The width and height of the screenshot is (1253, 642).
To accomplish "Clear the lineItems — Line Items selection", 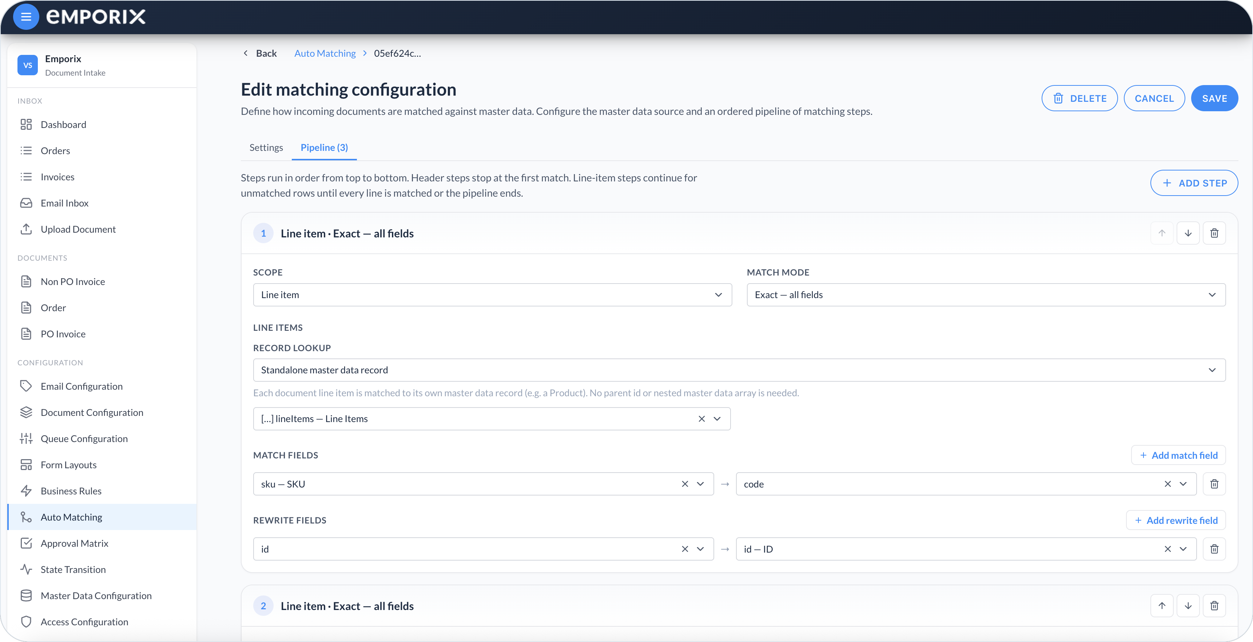I will tap(701, 419).
